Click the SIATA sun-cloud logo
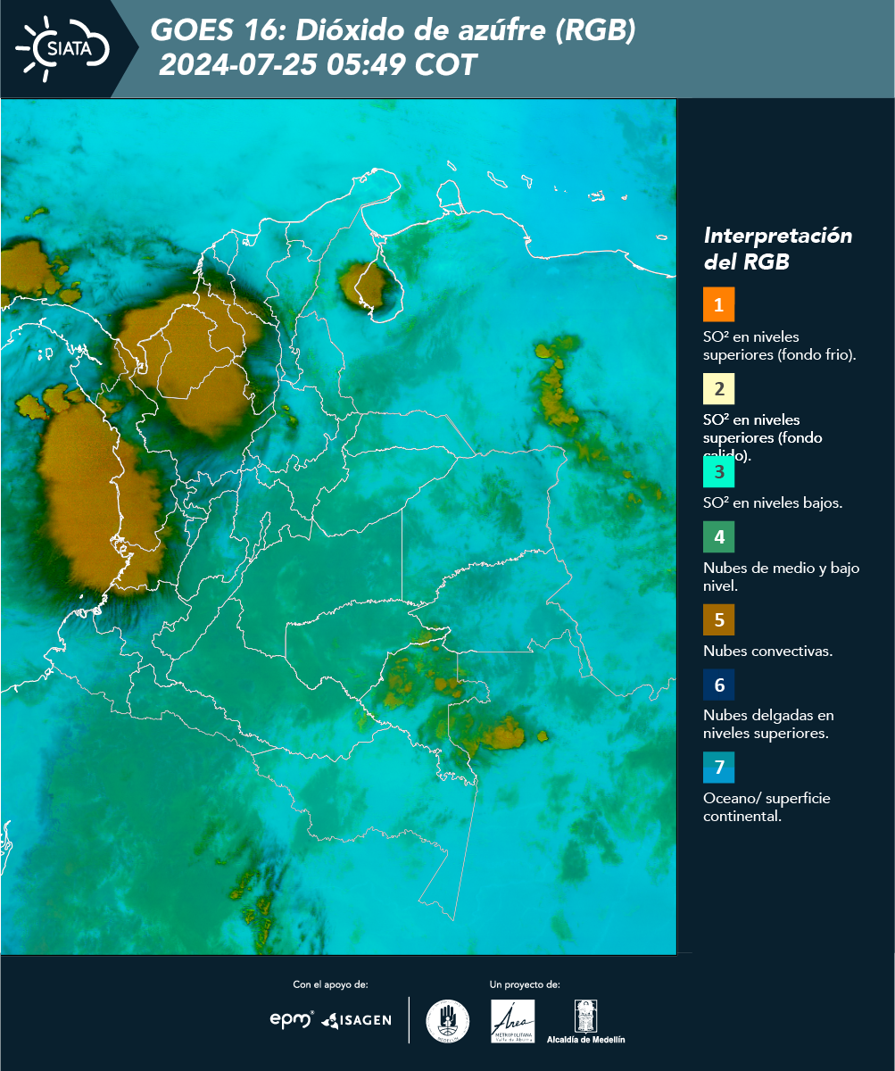895x1071 pixels. [x=63, y=48]
